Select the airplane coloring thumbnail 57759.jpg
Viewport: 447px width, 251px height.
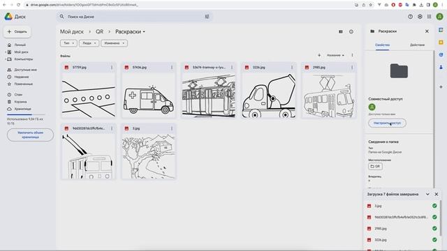click(89, 95)
